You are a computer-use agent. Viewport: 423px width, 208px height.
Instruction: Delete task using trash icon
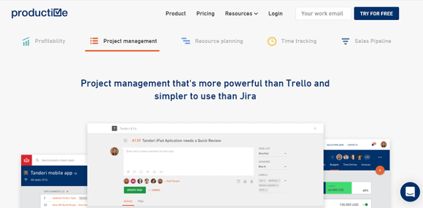[252, 181]
